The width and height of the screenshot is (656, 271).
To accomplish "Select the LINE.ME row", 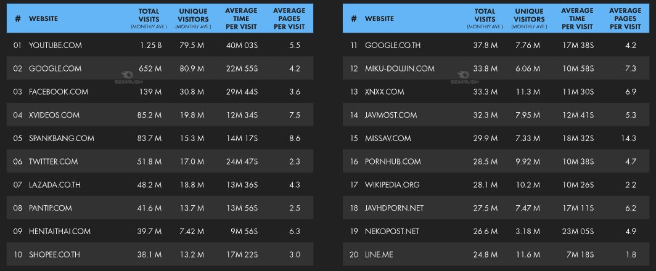I will tap(495, 254).
